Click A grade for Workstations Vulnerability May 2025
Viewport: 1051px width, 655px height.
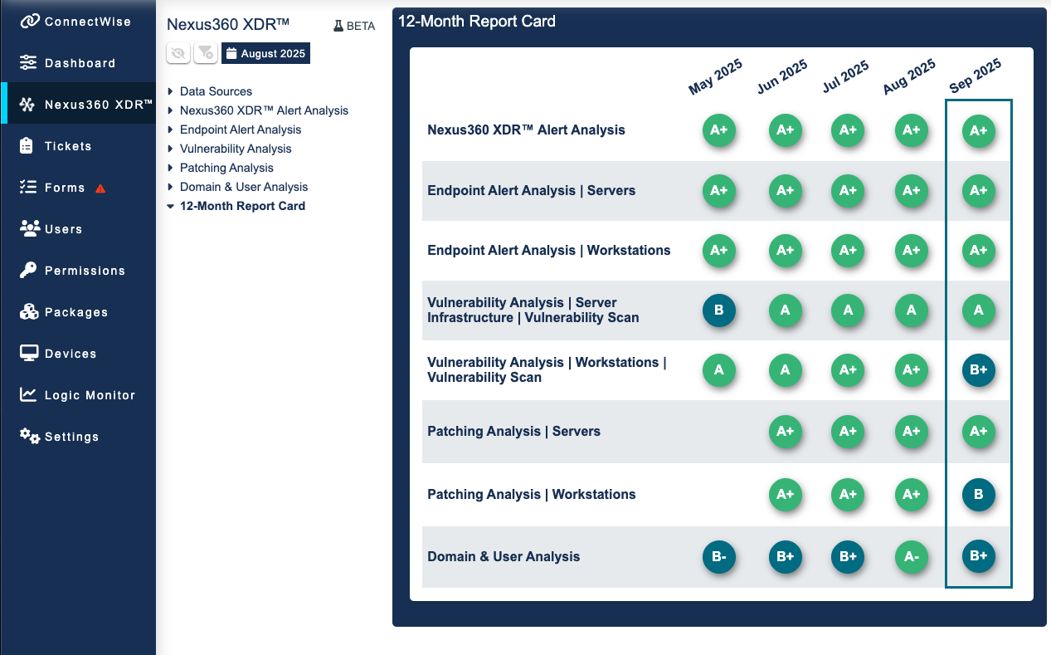[x=719, y=370]
